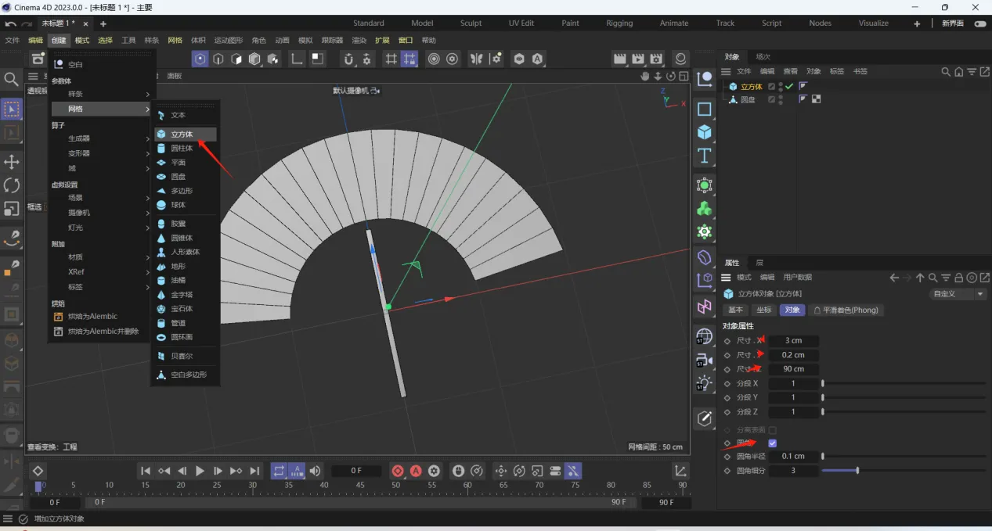This screenshot has width=992, height=531.
Task: Toggle the timeline sound speaker button
Action: pyautogui.click(x=315, y=471)
